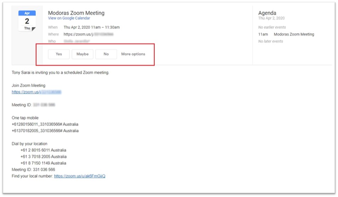Click the Zoom URL in the Where field

(88, 34)
